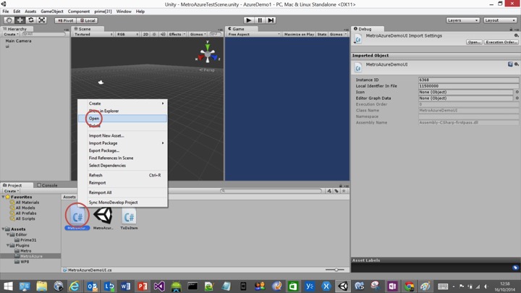
Task: Choose Sync MonoDevelop Project
Action: (122, 203)
